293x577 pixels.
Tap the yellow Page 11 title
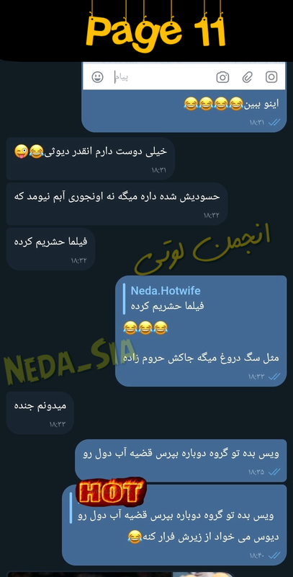(x=155, y=31)
